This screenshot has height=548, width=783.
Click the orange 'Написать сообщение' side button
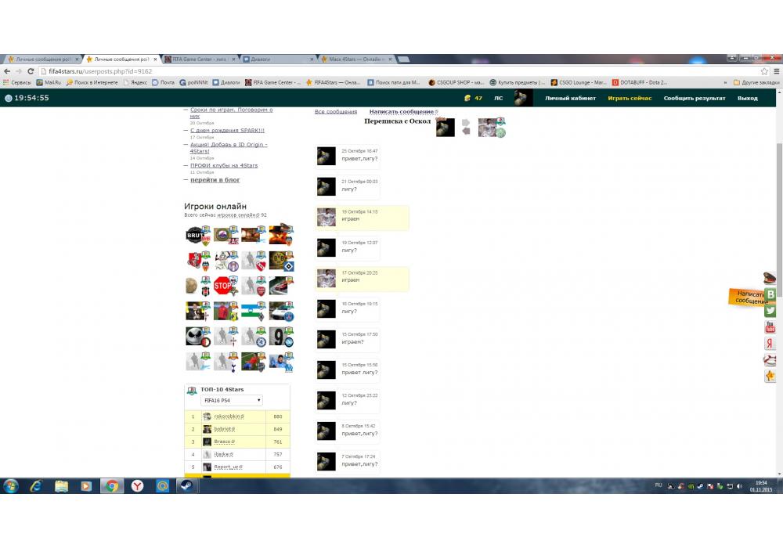(748, 297)
